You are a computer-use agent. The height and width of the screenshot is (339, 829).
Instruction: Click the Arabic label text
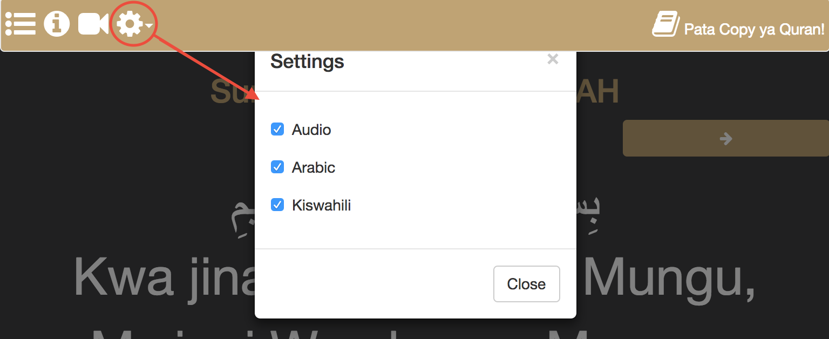[x=314, y=167]
